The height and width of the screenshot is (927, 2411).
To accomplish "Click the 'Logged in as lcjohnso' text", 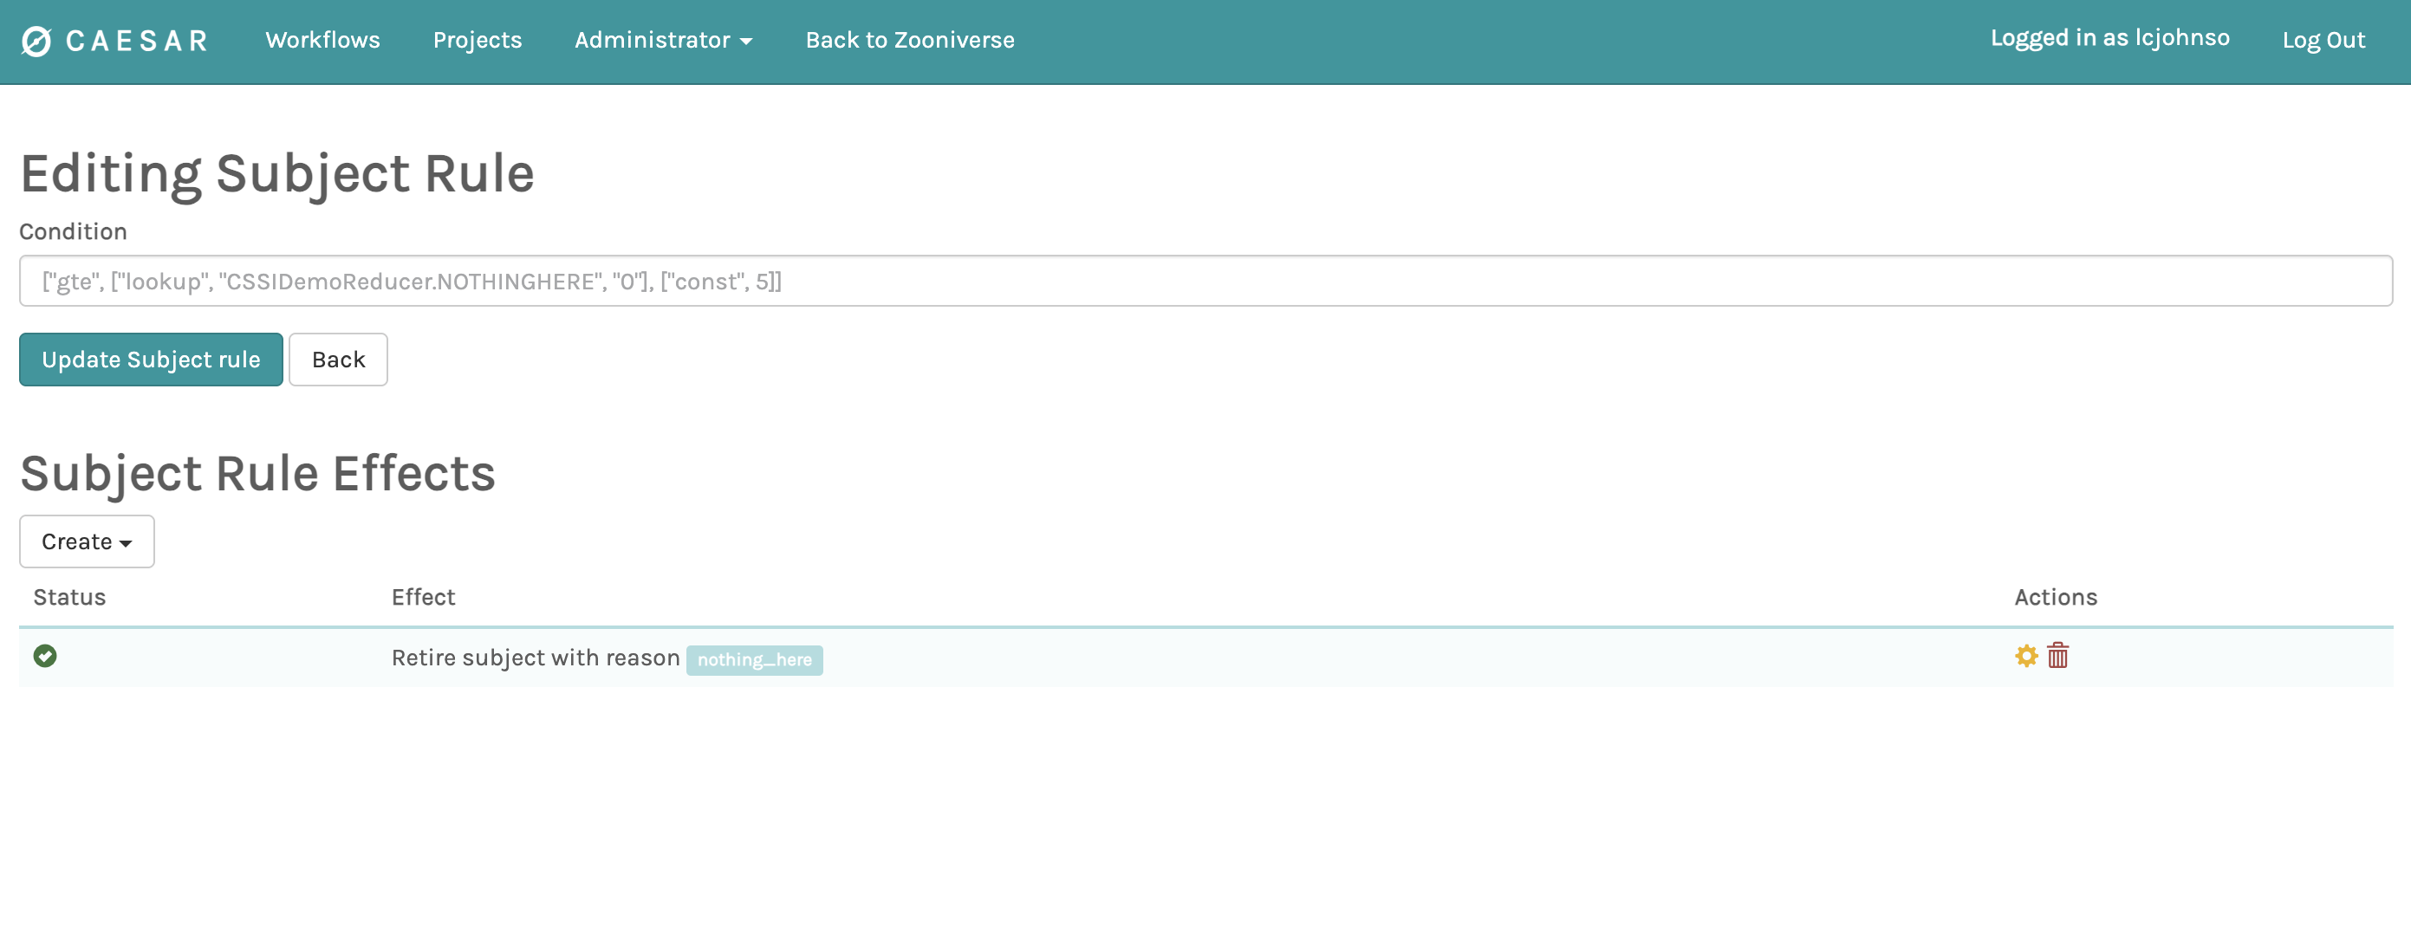I will click(2109, 38).
